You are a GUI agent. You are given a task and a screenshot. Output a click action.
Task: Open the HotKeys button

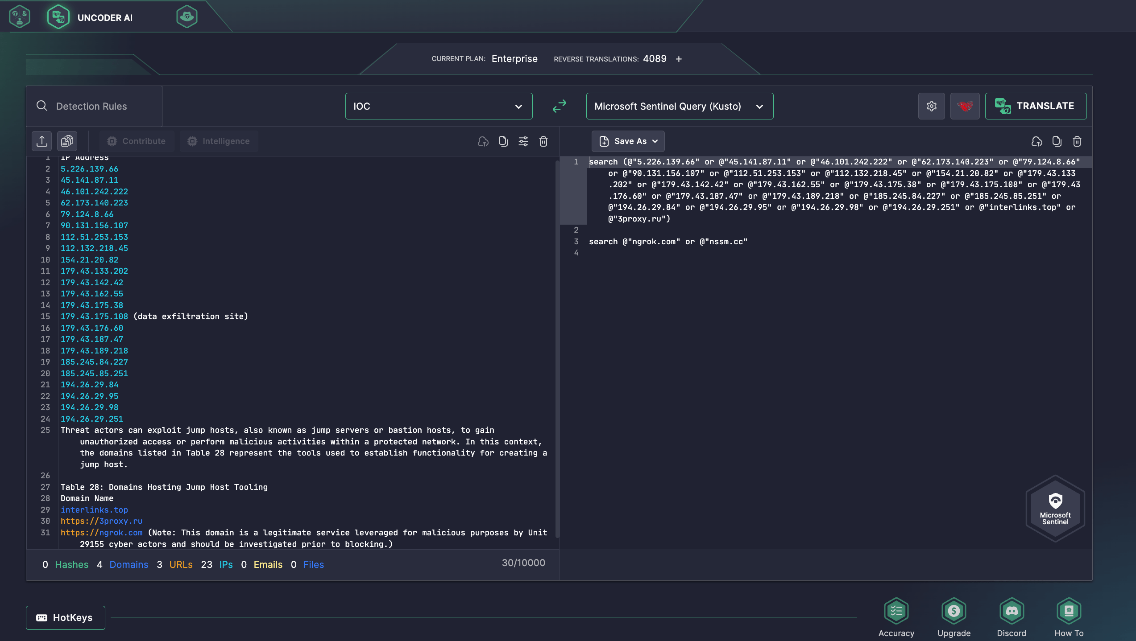click(x=66, y=617)
